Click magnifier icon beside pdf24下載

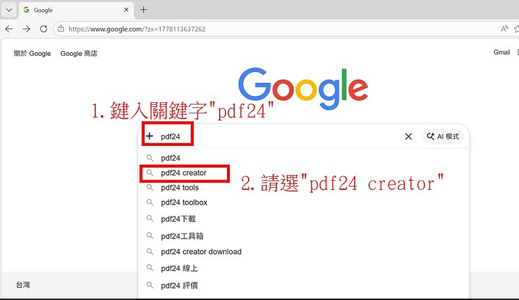(x=150, y=218)
